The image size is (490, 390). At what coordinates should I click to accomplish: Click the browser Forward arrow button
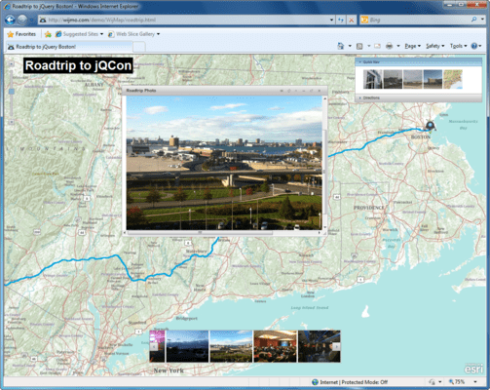22,19
